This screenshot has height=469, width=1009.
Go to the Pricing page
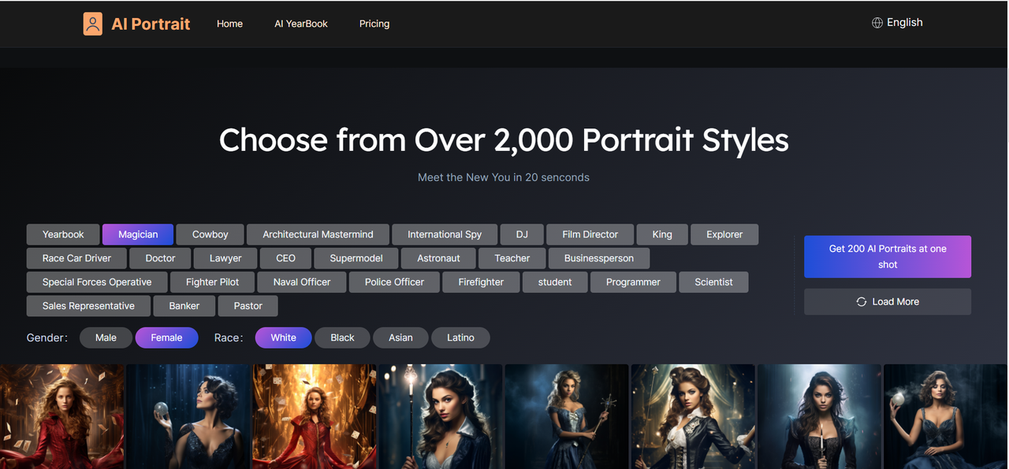374,24
